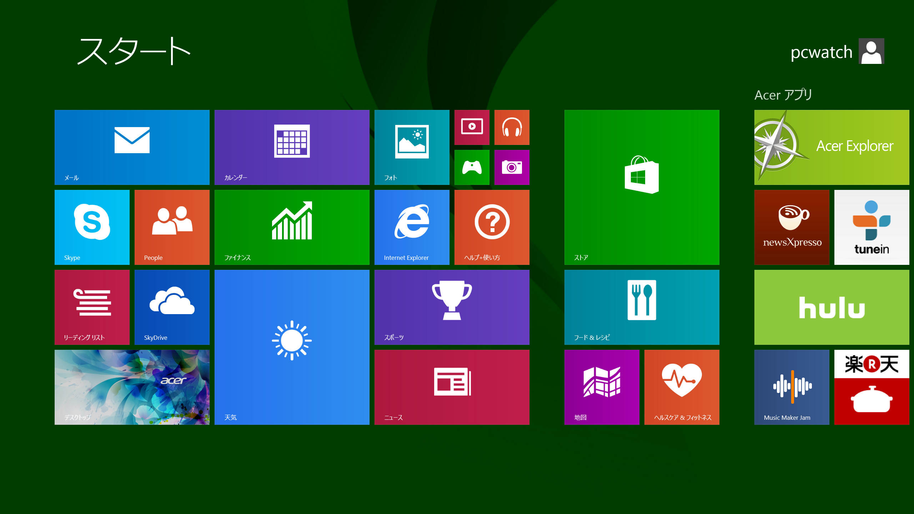Image resolution: width=914 pixels, height=514 pixels.
Task: Launch the Xbox Games controller tile
Action: (x=472, y=167)
